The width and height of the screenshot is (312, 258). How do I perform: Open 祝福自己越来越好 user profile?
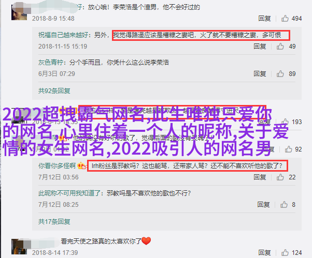tap(63, 35)
